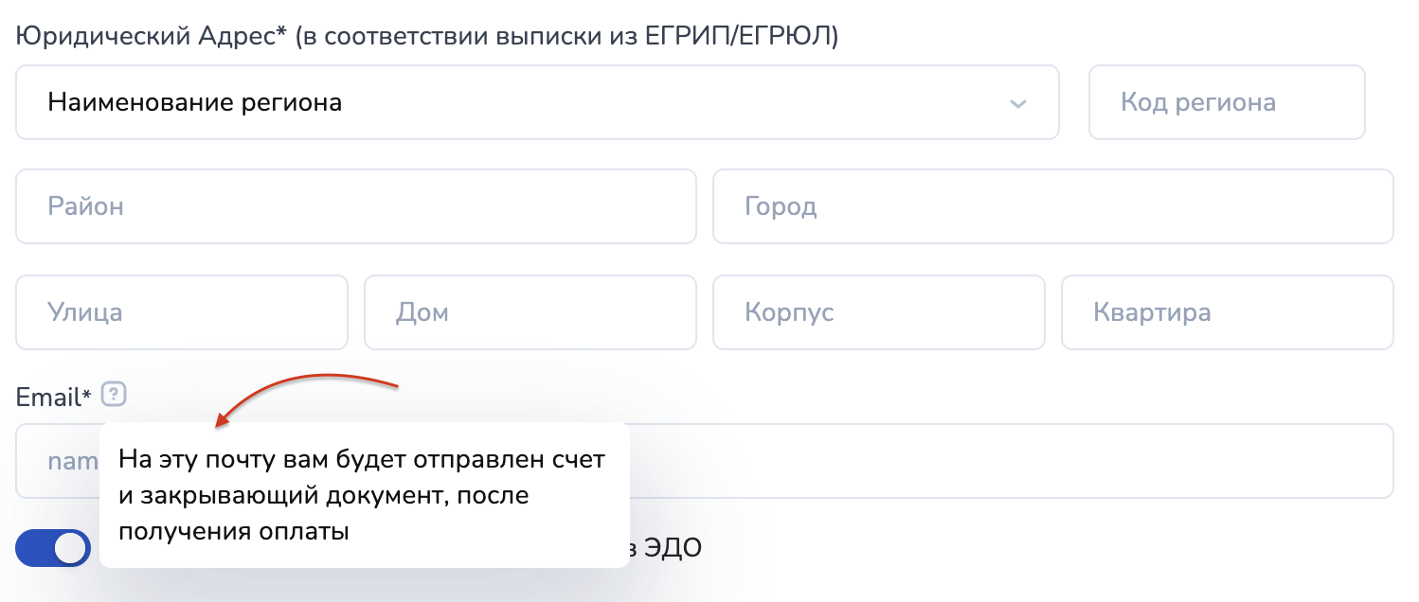This screenshot has width=1419, height=602.
Task: Focus the 'Район' text field
Action: (355, 206)
